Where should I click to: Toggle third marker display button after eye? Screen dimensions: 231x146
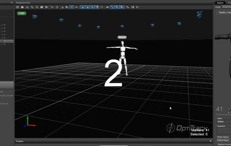[122, 7]
